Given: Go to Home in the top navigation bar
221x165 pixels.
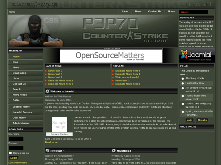Looking at the screenshot, I should [x=171, y=12].
